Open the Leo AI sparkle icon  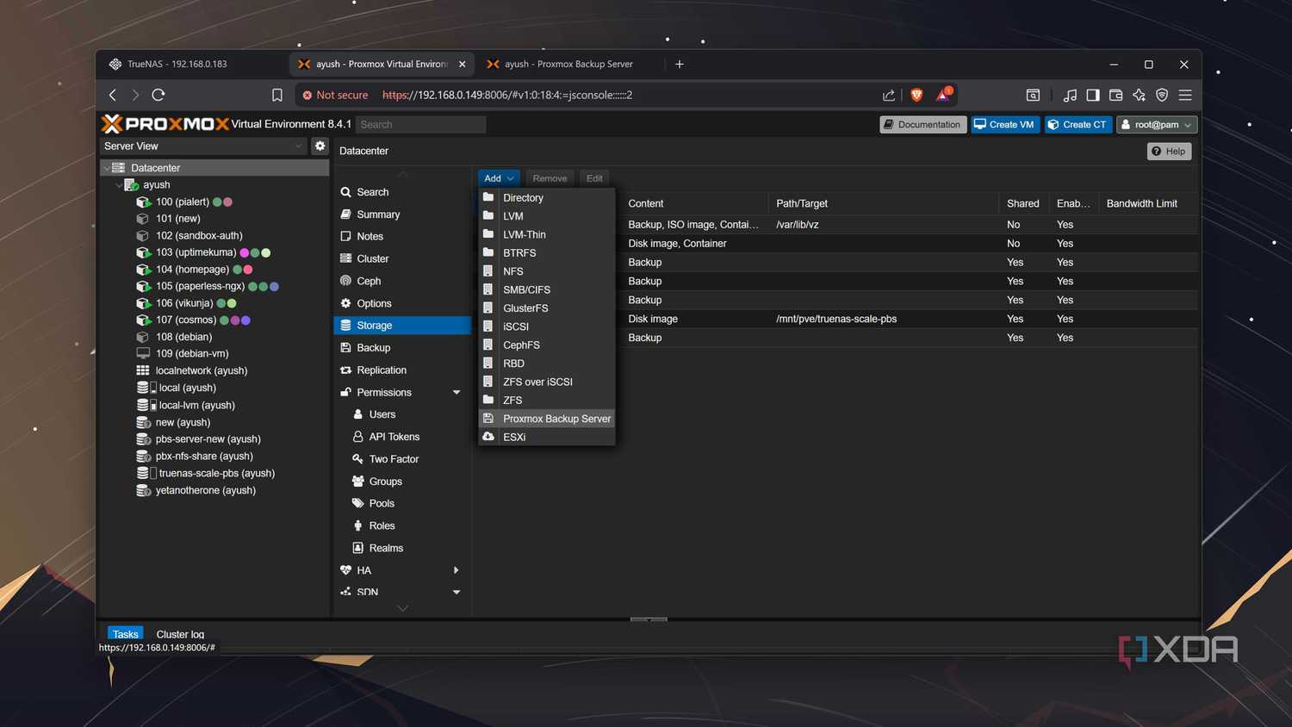[1140, 95]
